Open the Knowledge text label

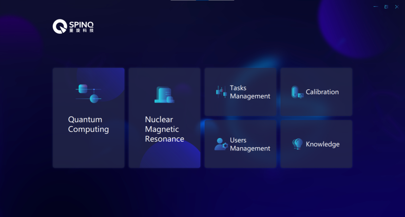[322, 144]
